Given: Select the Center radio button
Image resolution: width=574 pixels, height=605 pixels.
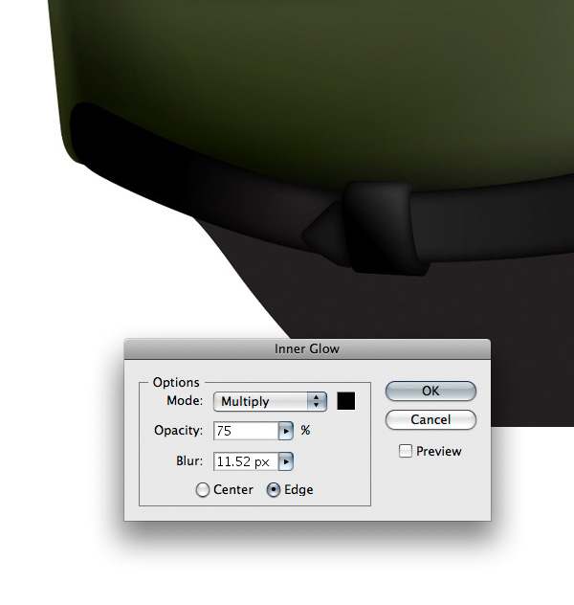Looking at the screenshot, I should pos(203,489).
